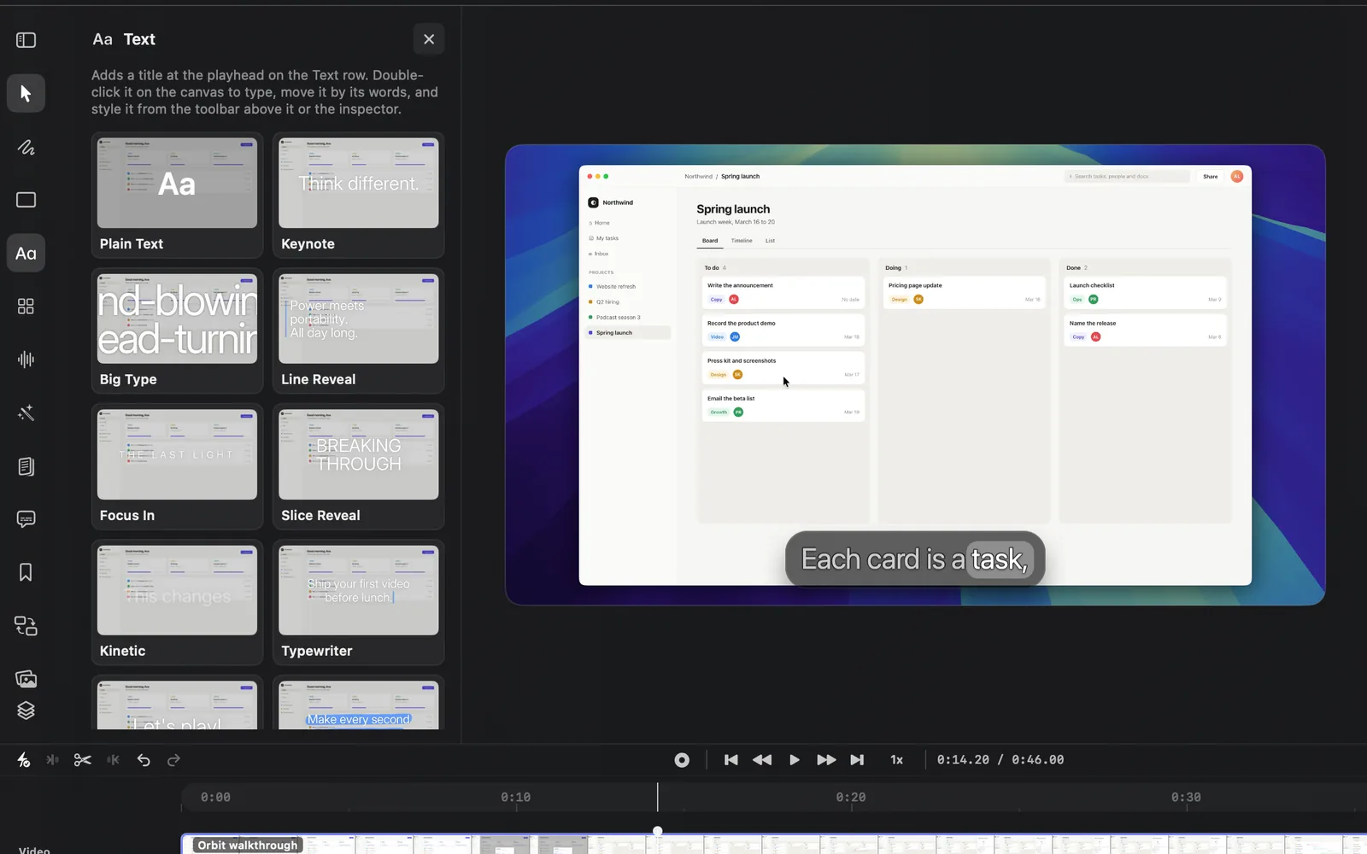1367x854 pixels.
Task: Change the 1x playback speed
Action: pos(897,760)
